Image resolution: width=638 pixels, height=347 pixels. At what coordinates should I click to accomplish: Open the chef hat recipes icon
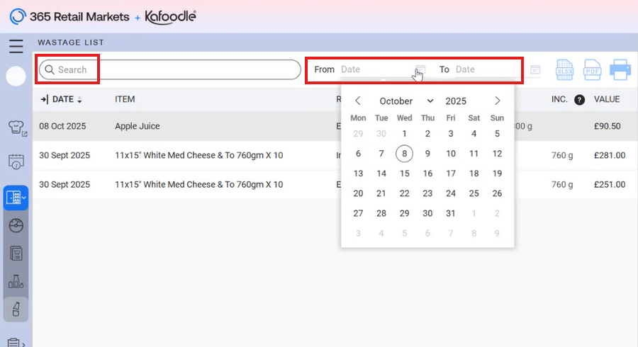pyautogui.click(x=17, y=128)
